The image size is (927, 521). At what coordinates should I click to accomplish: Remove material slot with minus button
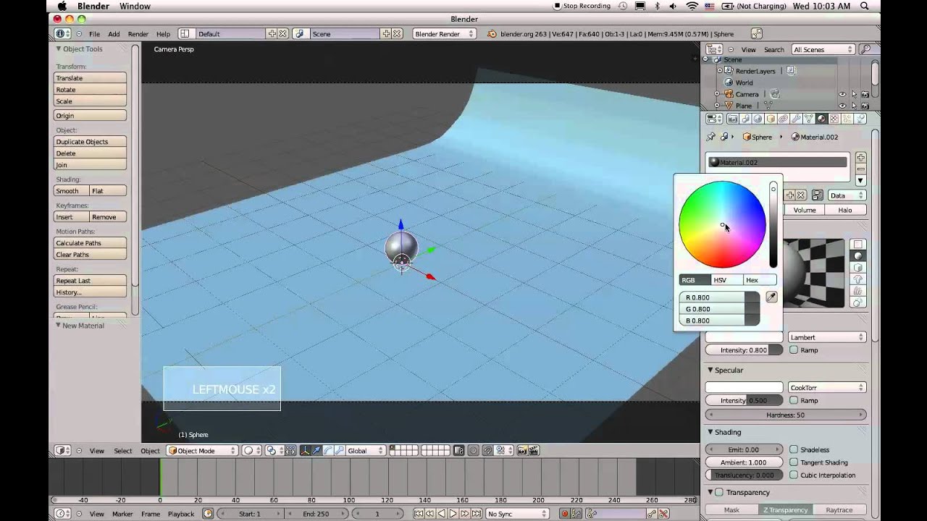pyautogui.click(x=861, y=169)
